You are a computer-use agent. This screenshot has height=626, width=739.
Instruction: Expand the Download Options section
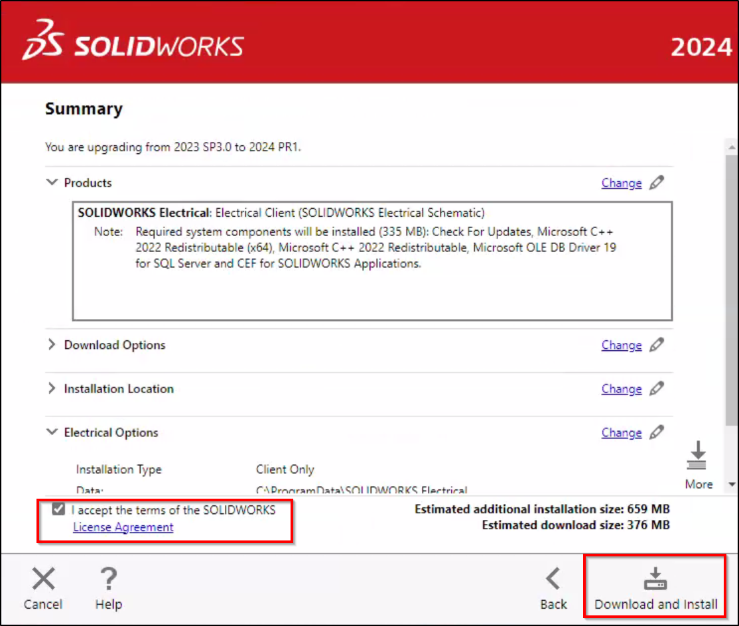(52, 345)
